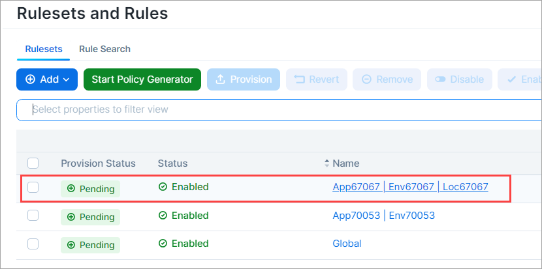Viewport: 542px width, 269px height.
Task: Start the Policy Generator
Action: click(x=142, y=79)
